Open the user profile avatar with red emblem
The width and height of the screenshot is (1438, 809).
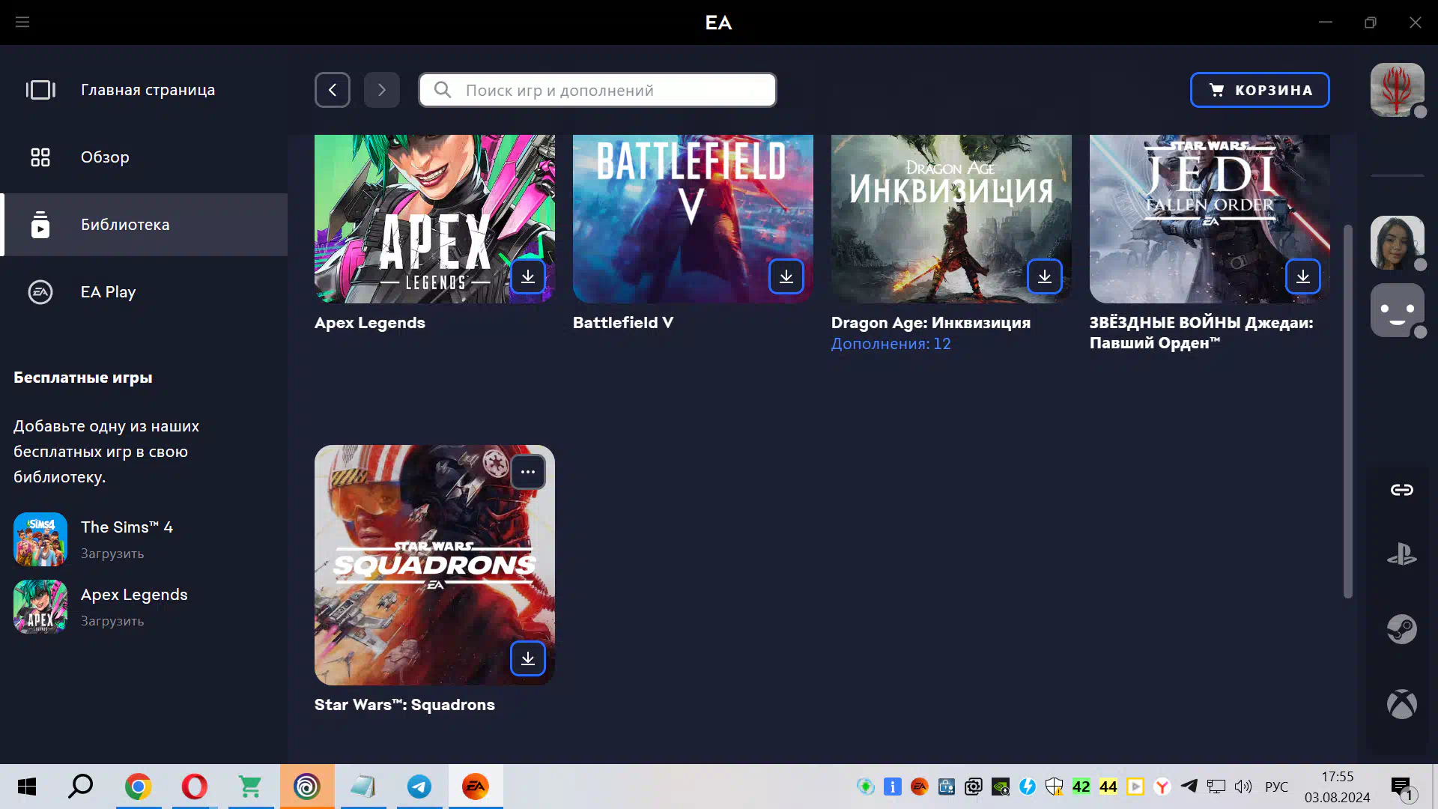pos(1398,90)
